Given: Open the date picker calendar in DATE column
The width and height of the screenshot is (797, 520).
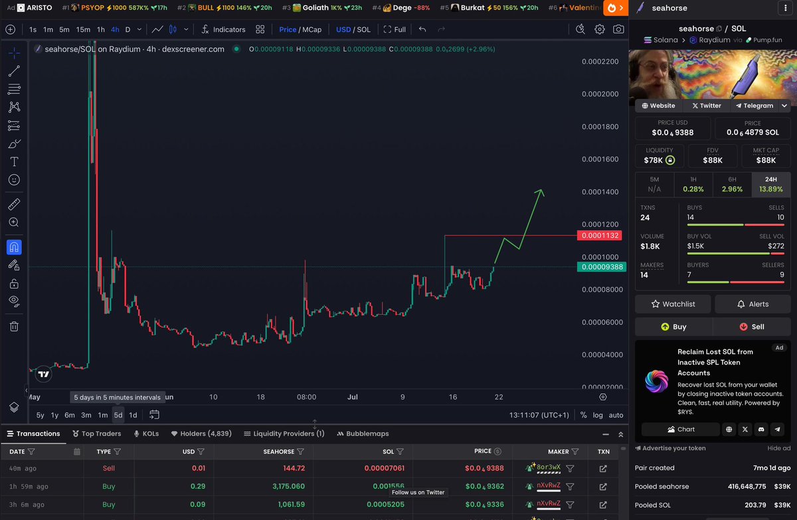Looking at the screenshot, I should pyautogui.click(x=77, y=452).
